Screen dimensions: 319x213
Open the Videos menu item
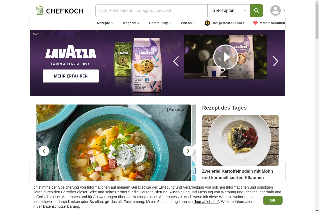coord(188,23)
